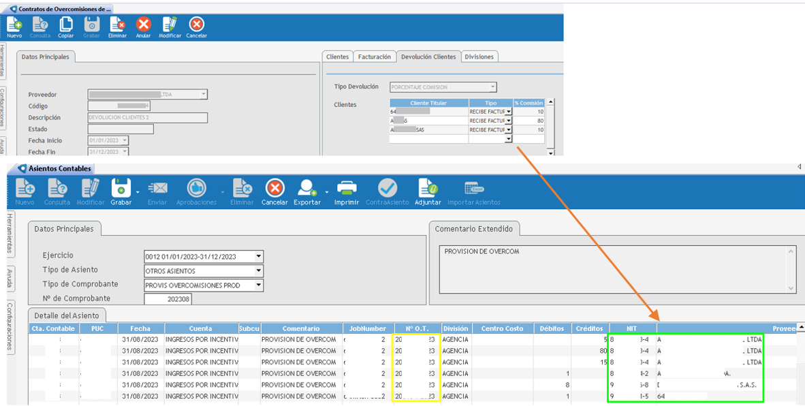Click the Nº de Comprobante field
This screenshot has width=805, height=406.
[168, 299]
